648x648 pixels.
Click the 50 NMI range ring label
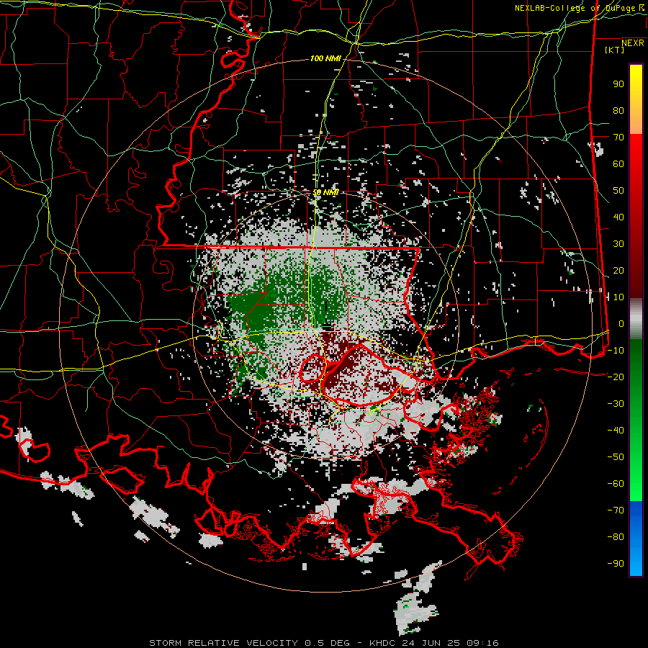(325, 192)
